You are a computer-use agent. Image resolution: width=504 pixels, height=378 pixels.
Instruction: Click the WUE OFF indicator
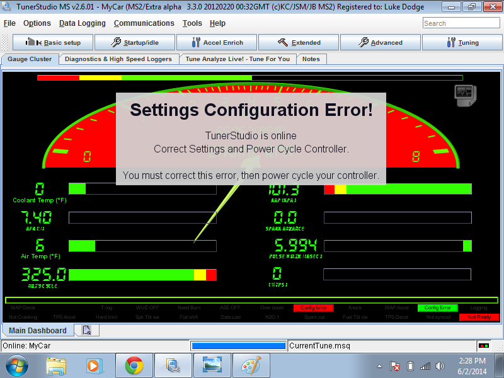click(x=147, y=307)
